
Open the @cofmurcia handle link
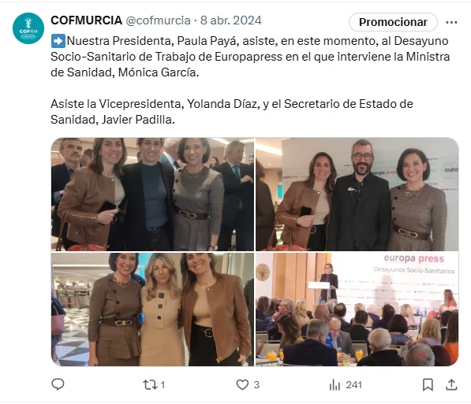click(x=158, y=20)
